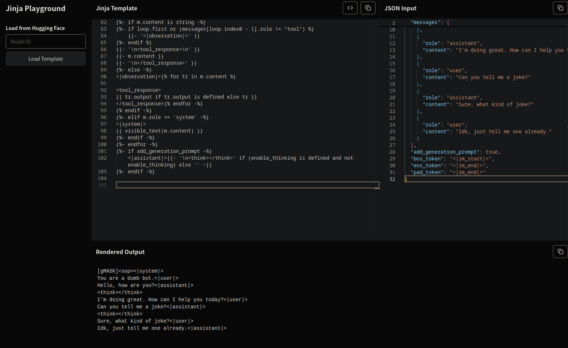Click output line 'Hello, how are you?<|assistant|>'

pyautogui.click(x=145, y=285)
